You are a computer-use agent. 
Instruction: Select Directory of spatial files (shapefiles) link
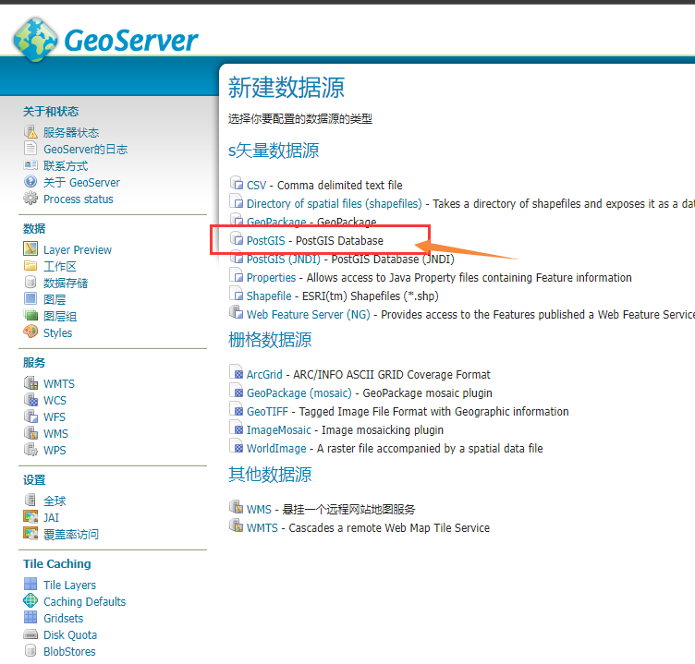pyautogui.click(x=335, y=204)
